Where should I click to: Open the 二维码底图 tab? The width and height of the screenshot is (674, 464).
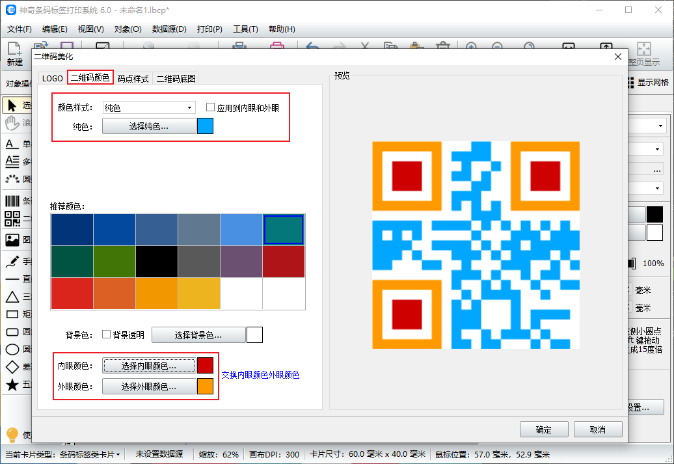coord(176,79)
